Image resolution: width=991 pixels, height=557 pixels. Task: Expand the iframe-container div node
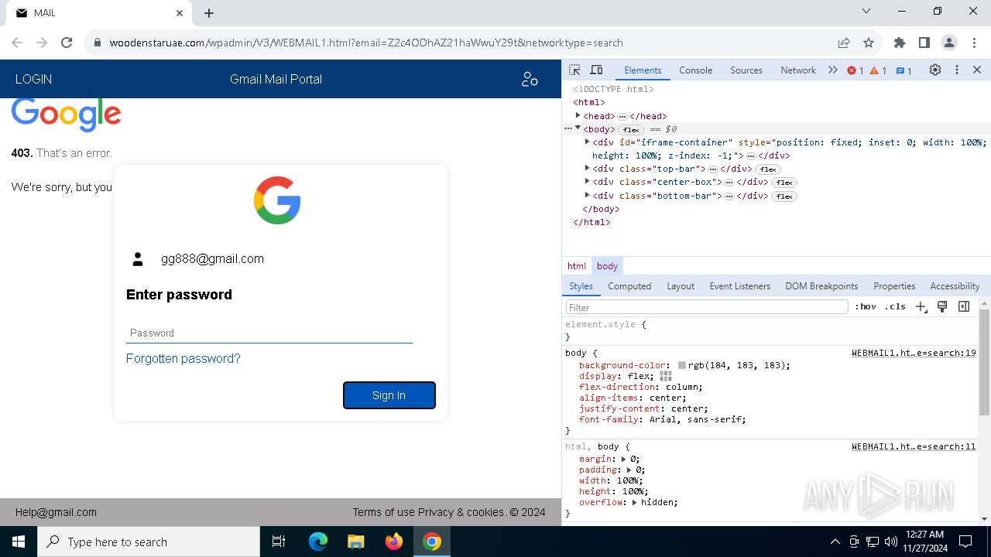(x=587, y=142)
